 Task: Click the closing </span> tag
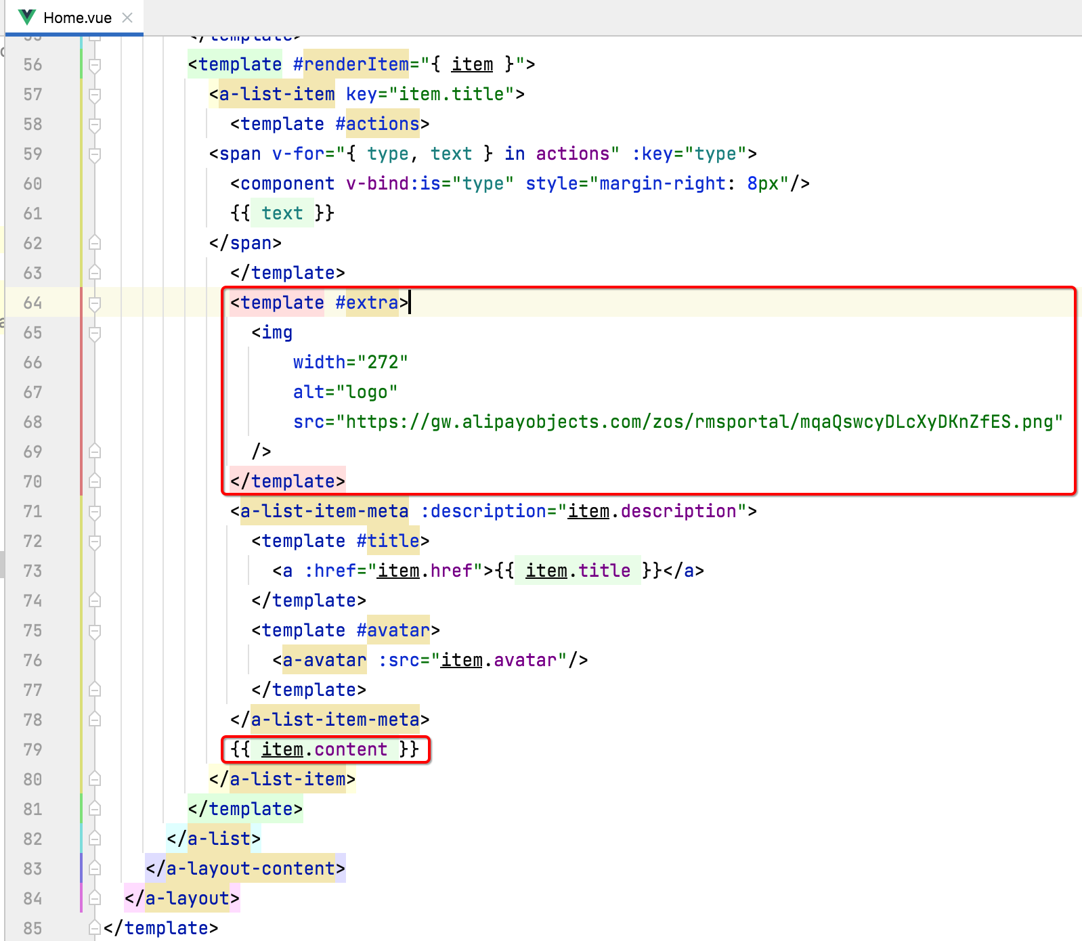[245, 243]
